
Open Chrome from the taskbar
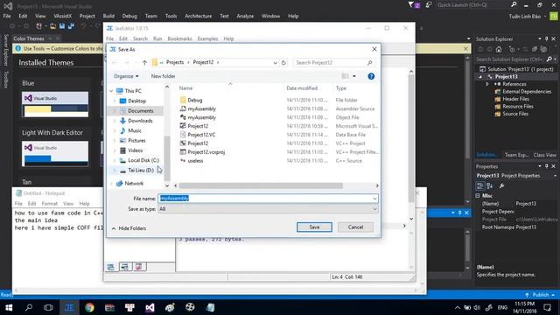click(x=89, y=307)
